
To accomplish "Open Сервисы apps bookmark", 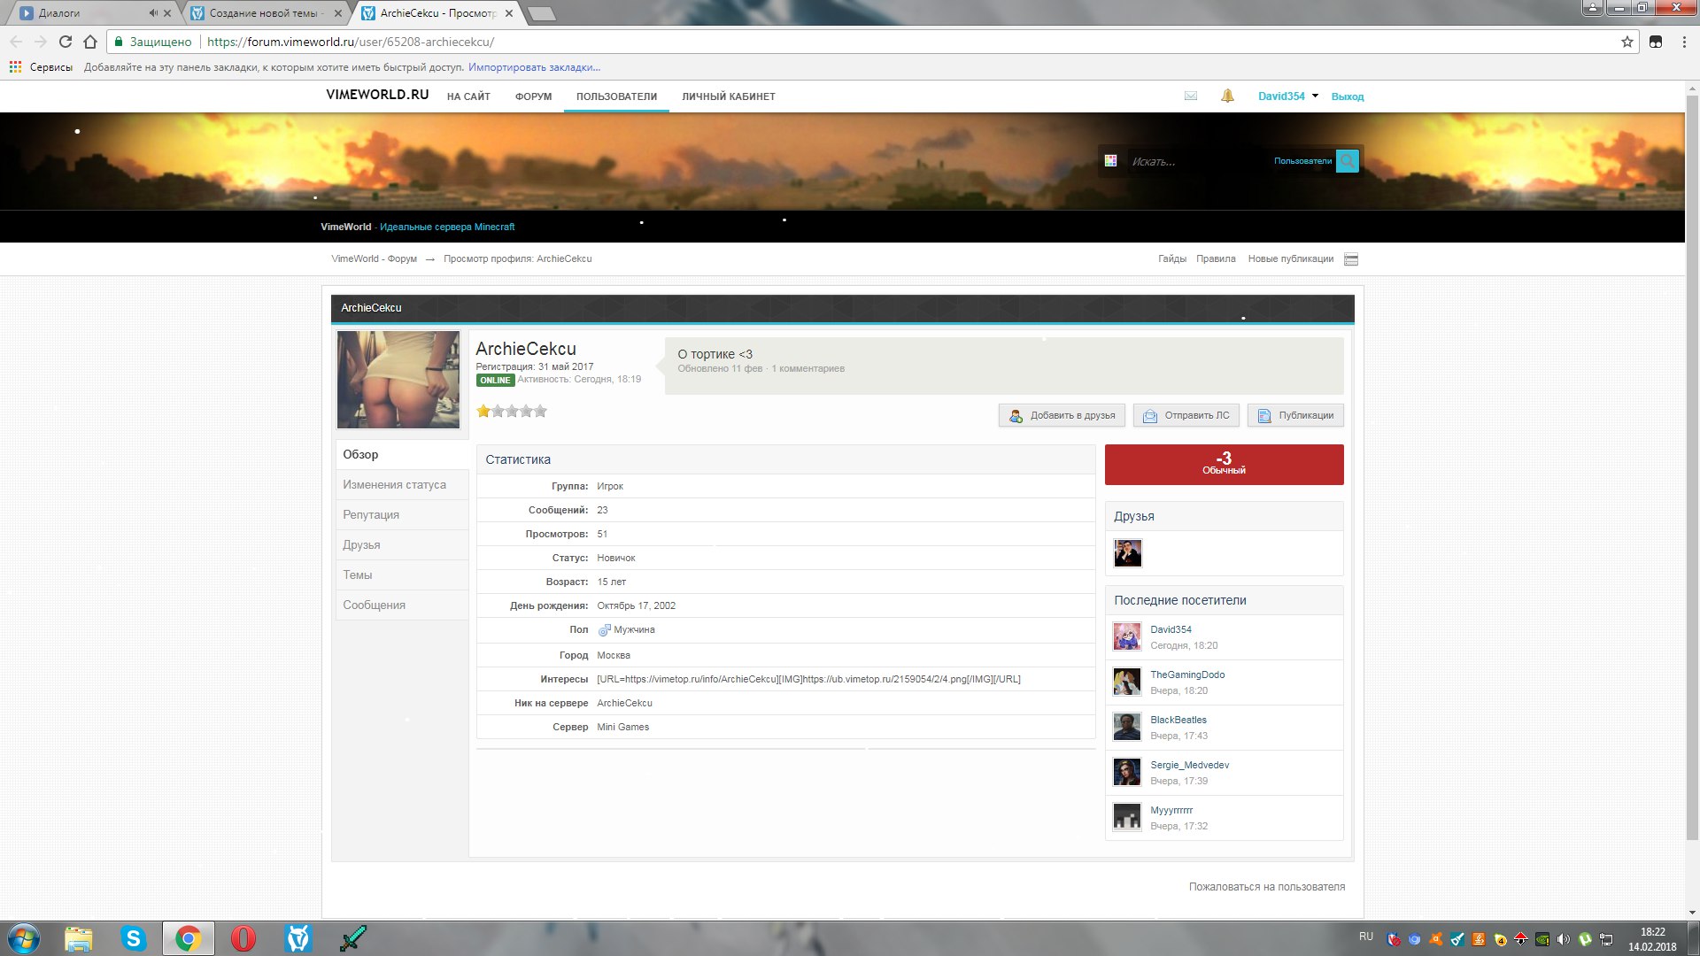I will pyautogui.click(x=41, y=67).
